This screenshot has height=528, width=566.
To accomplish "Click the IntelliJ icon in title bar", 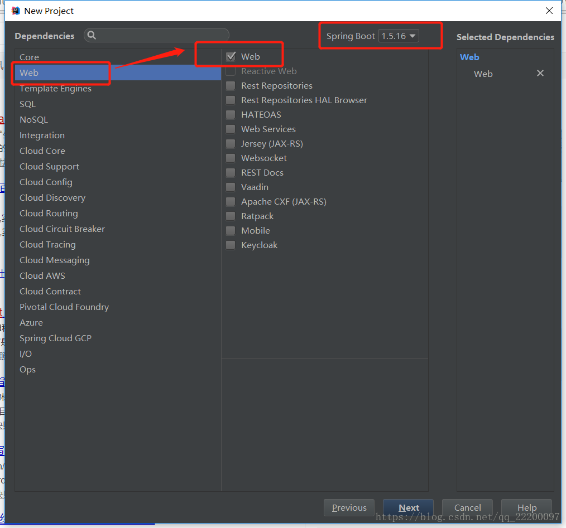I will click(16, 11).
